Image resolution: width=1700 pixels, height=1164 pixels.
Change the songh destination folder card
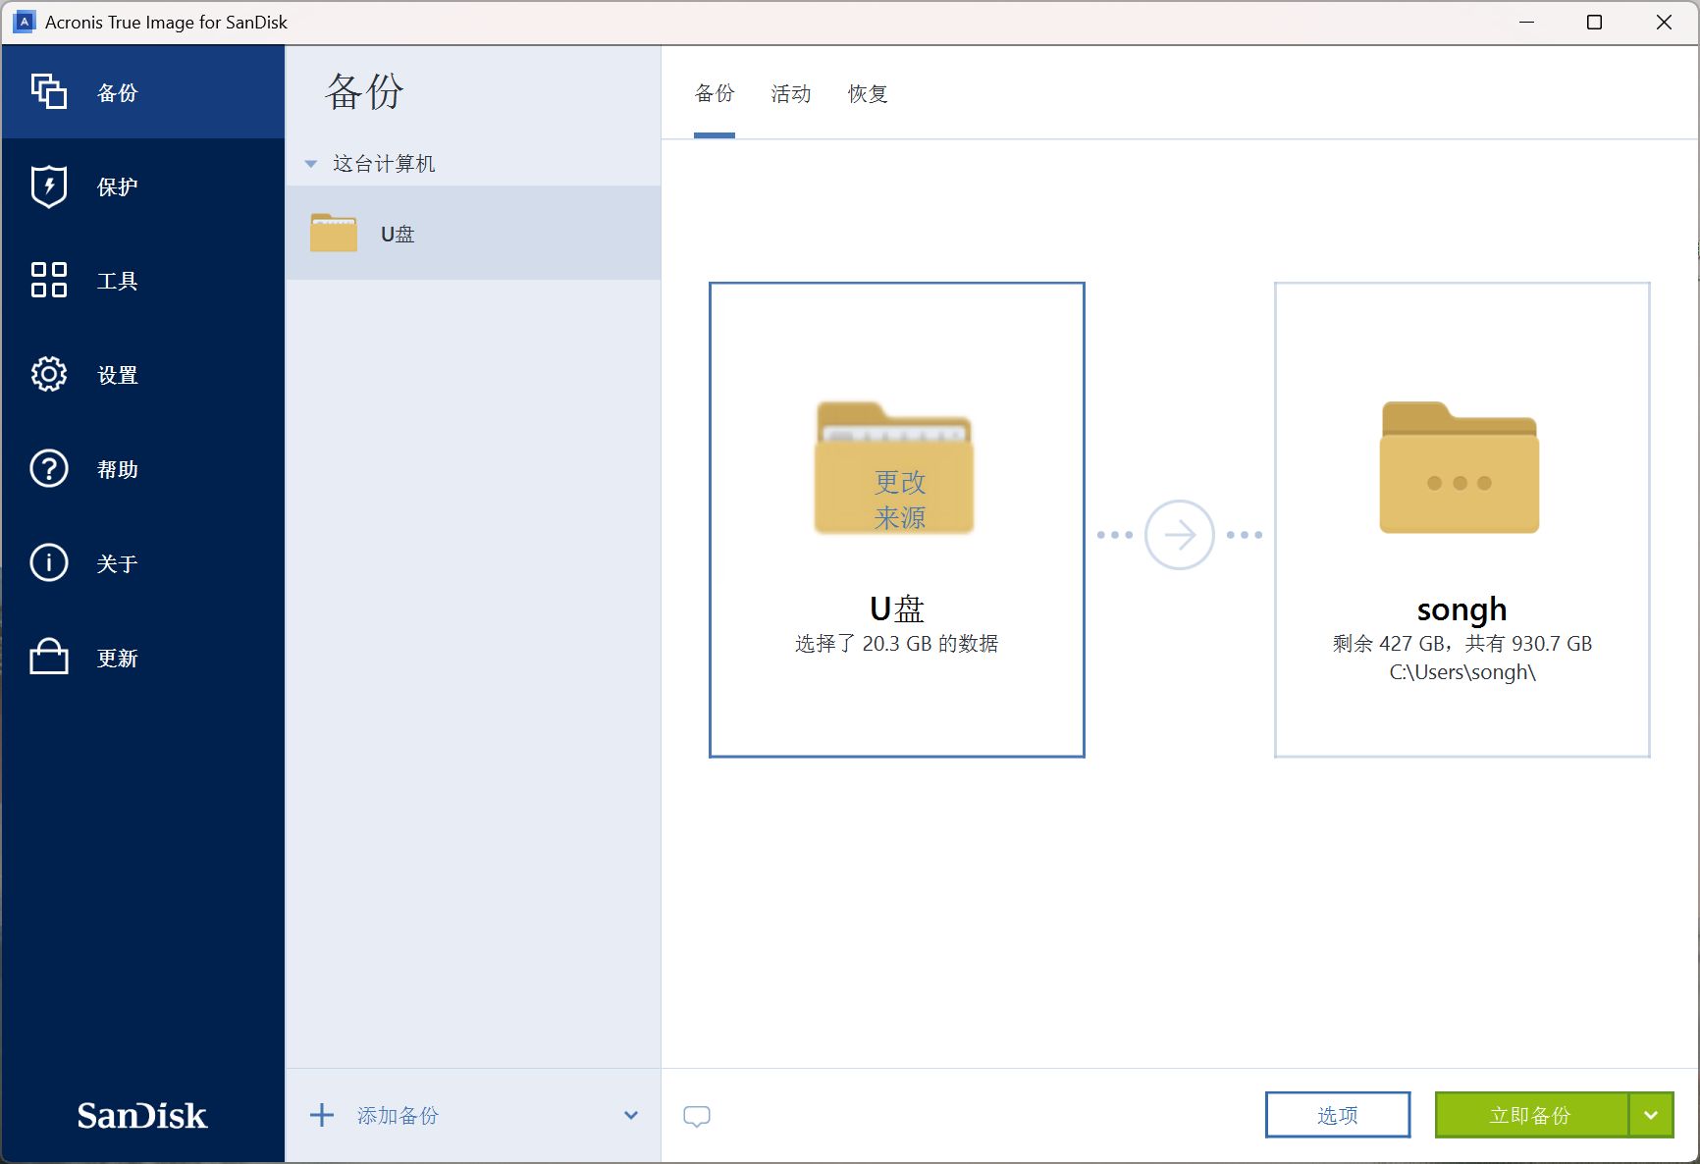1462,520
